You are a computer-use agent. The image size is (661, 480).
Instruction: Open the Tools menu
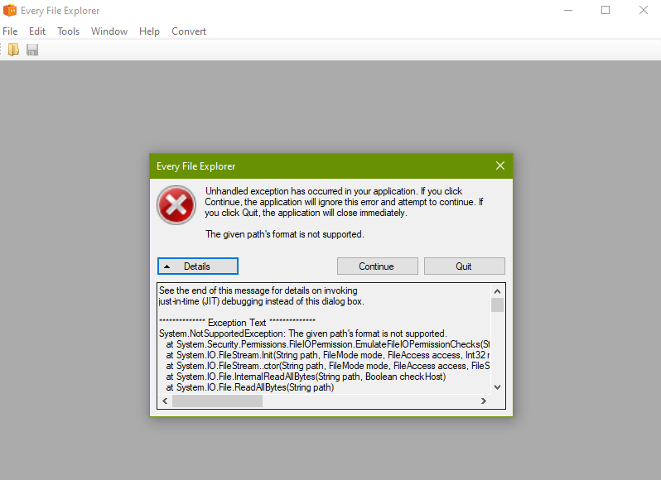pyautogui.click(x=68, y=31)
